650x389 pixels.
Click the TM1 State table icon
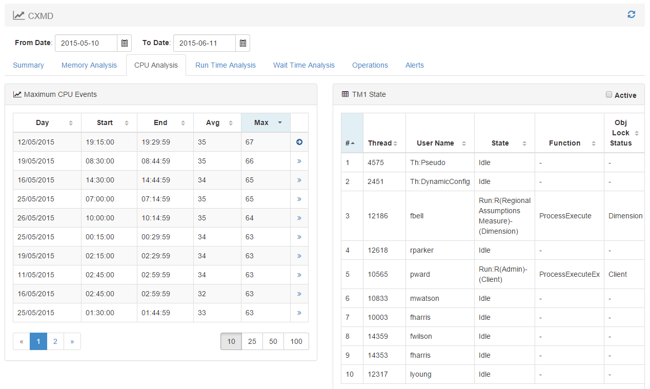(x=345, y=94)
